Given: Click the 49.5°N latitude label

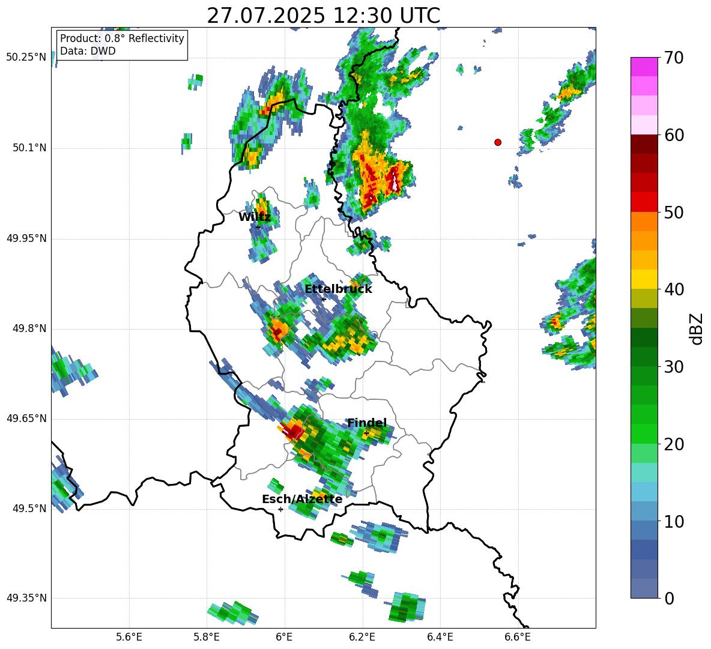Looking at the screenshot, I should coord(29,509).
